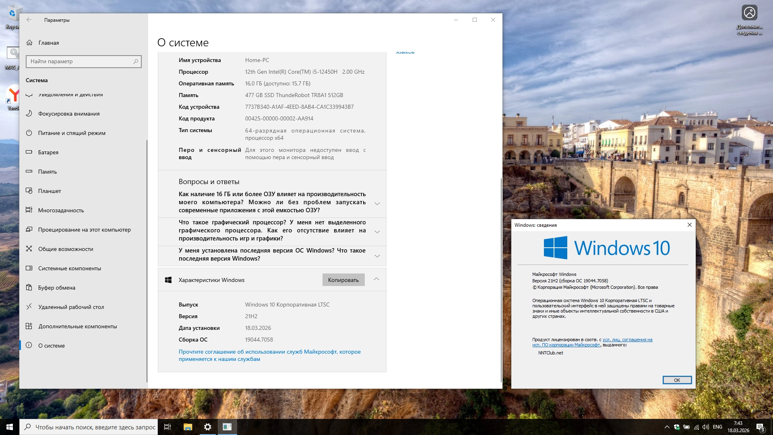
Task: Click the Copy (Копировать) button
Action: pos(343,280)
